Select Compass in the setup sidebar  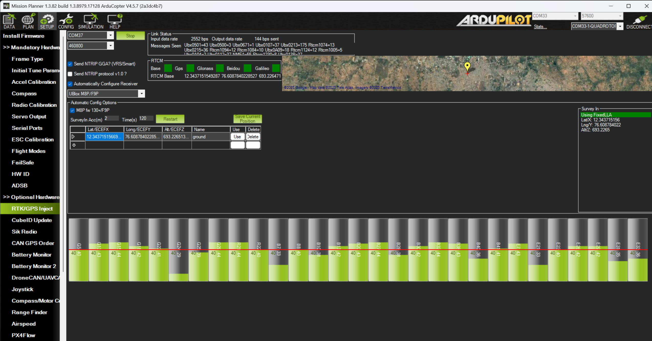[x=24, y=93]
